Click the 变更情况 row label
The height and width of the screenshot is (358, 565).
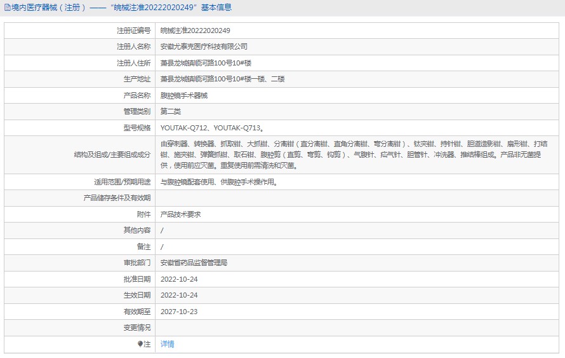(136, 327)
